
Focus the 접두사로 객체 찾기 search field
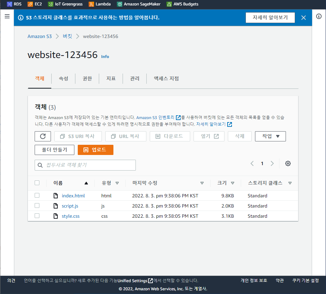85,165
